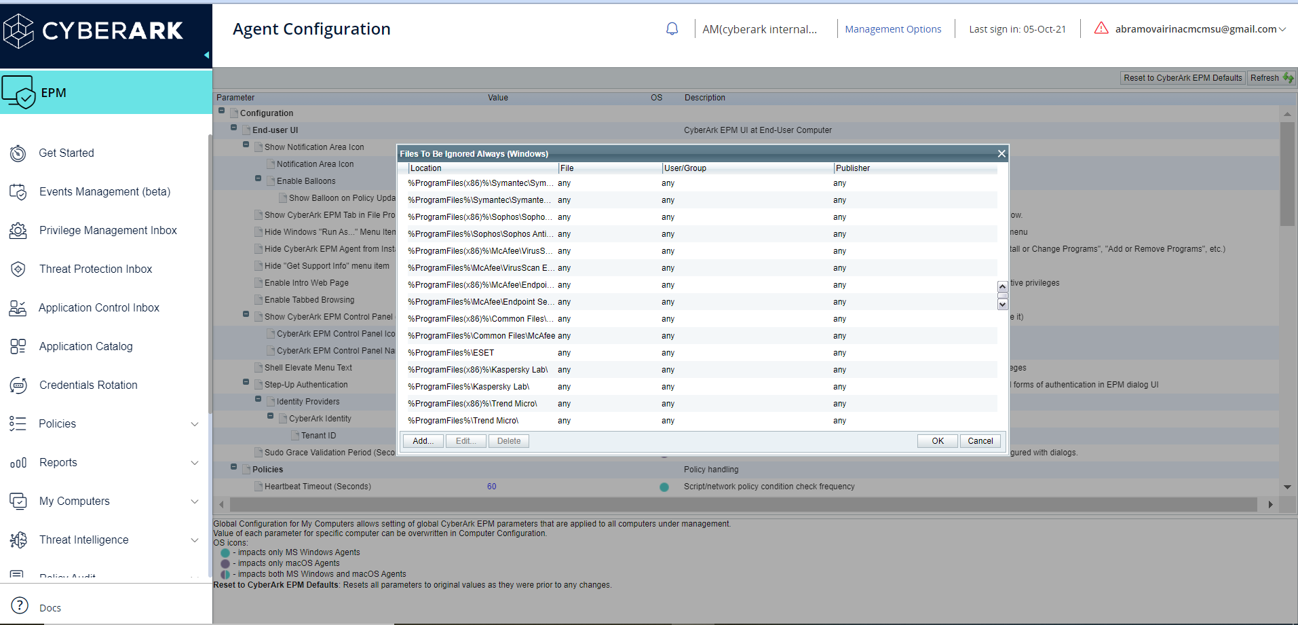
Task: Collapse the sidebar with the arrow toggle
Action: [x=206, y=55]
